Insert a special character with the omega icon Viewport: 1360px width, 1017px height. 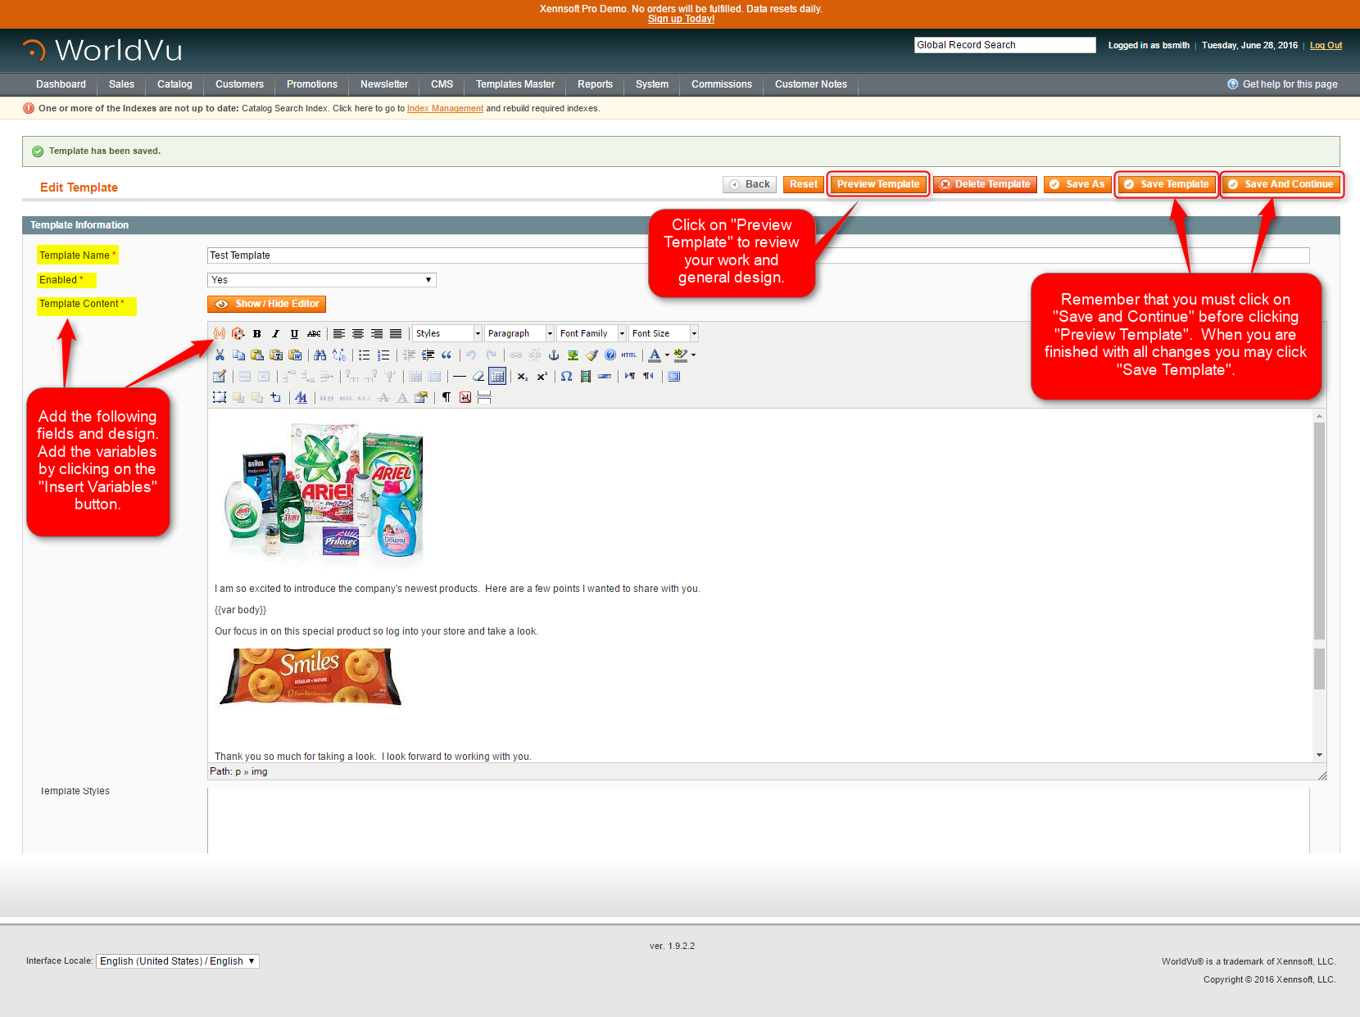coord(566,376)
